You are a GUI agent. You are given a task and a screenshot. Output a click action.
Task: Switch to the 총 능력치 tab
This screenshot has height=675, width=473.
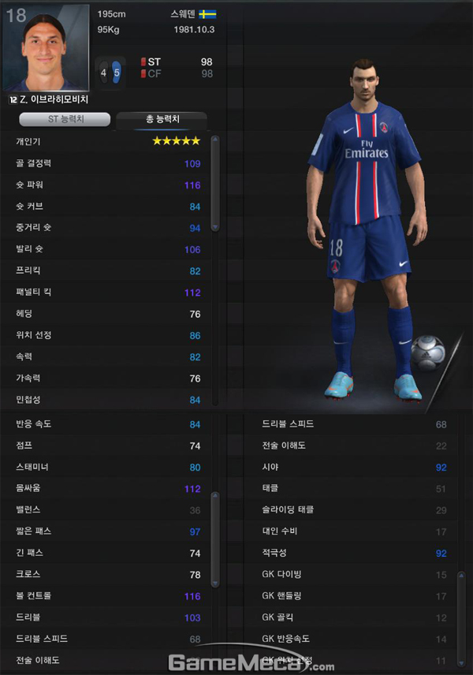(x=162, y=119)
